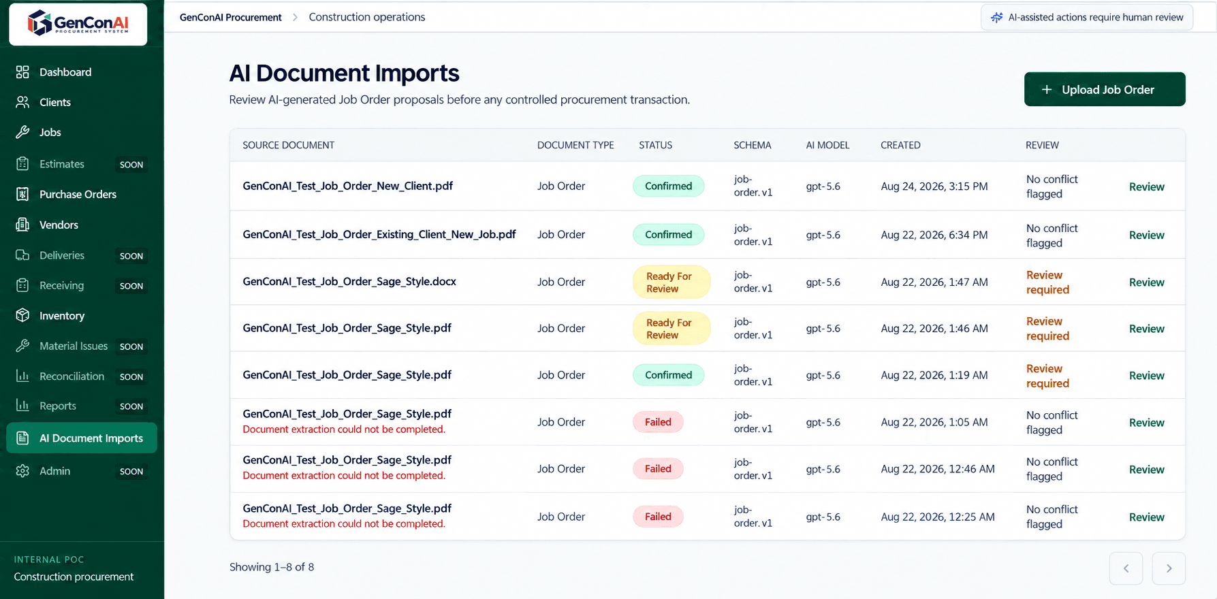Click the Aug 22, 2026, 1:19 AM date
Screen dimensions: 1217x599
934,375
